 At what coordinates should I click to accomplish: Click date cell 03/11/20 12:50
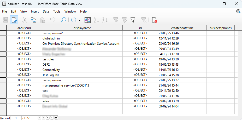[182, 91]
